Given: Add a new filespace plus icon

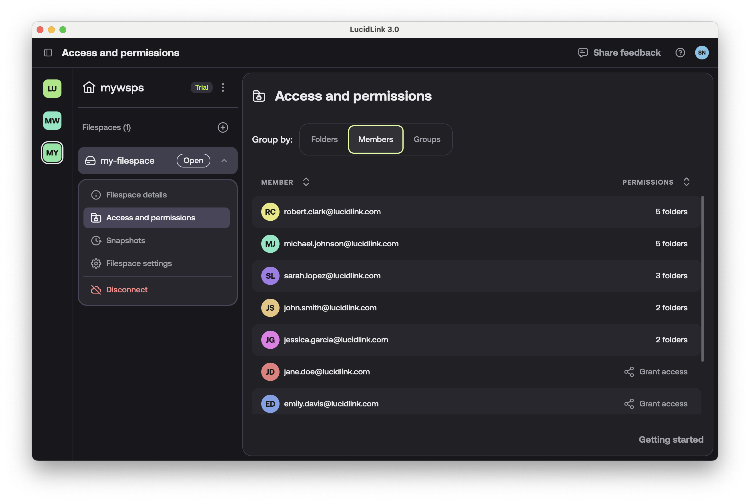Looking at the screenshot, I should click(x=223, y=127).
